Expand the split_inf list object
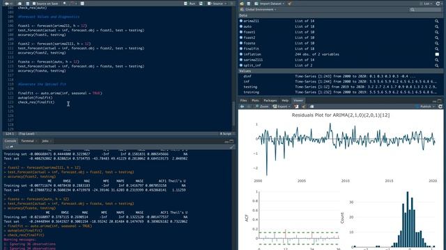The width and height of the screenshot is (446, 250). point(241,65)
